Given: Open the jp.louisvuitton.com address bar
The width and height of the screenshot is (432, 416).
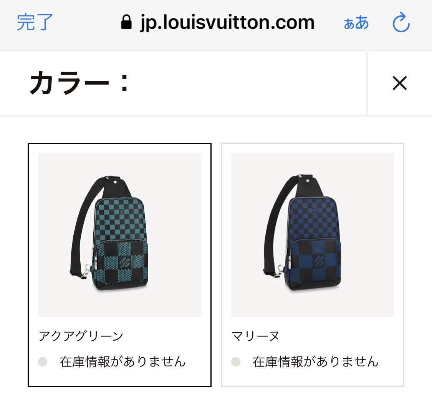Looking at the screenshot, I should [x=218, y=23].
